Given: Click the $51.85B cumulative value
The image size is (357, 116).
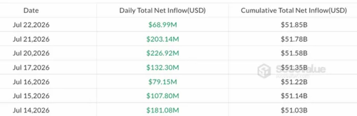Looking at the screenshot, I should point(294,25).
